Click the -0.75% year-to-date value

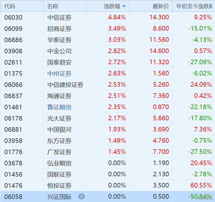[x=202, y=141]
